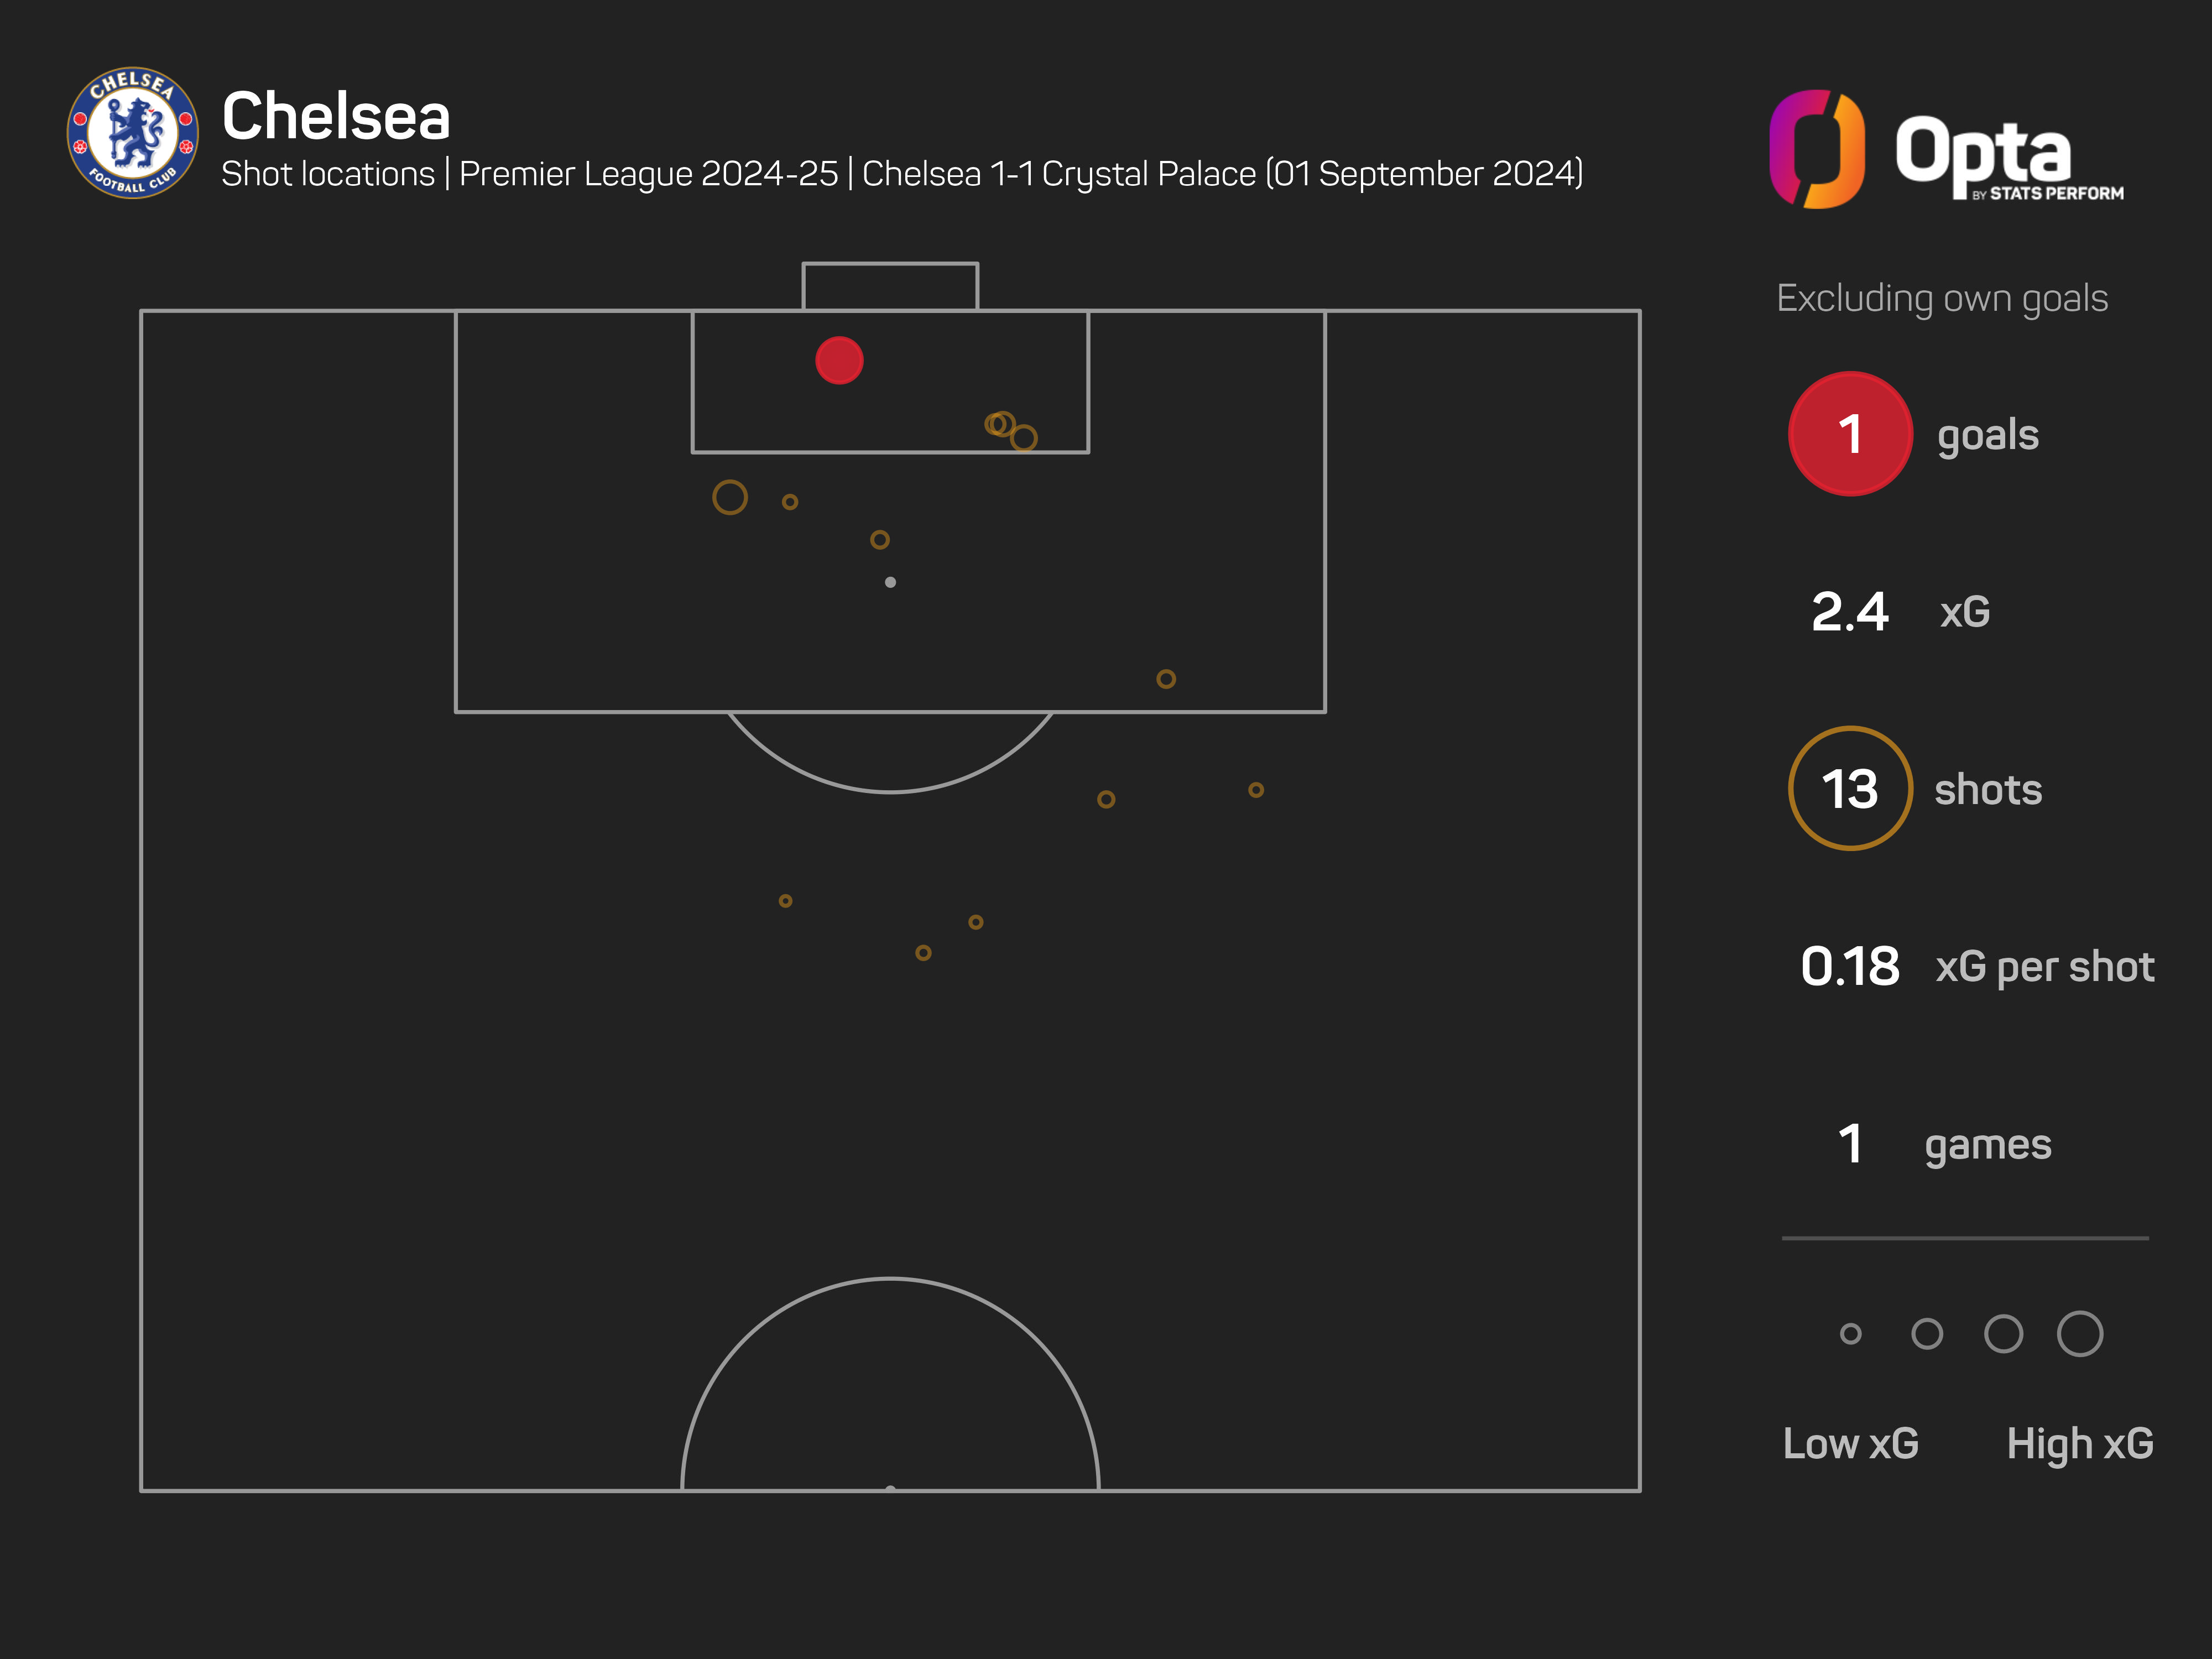Click the 0.18 xG per shot value

click(x=1850, y=966)
